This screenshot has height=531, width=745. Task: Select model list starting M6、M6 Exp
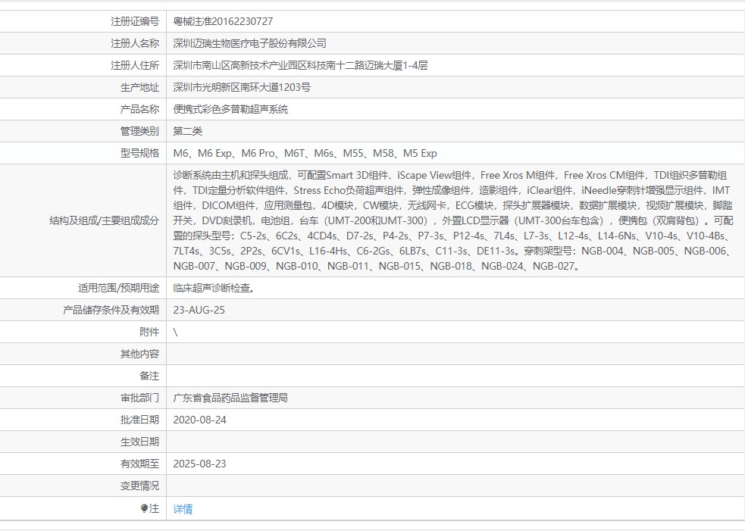pyautogui.click(x=305, y=154)
